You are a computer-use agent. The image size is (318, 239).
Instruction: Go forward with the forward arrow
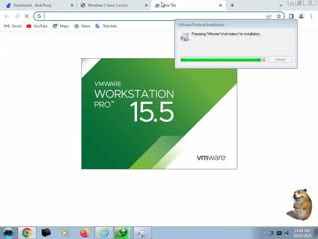[17, 16]
